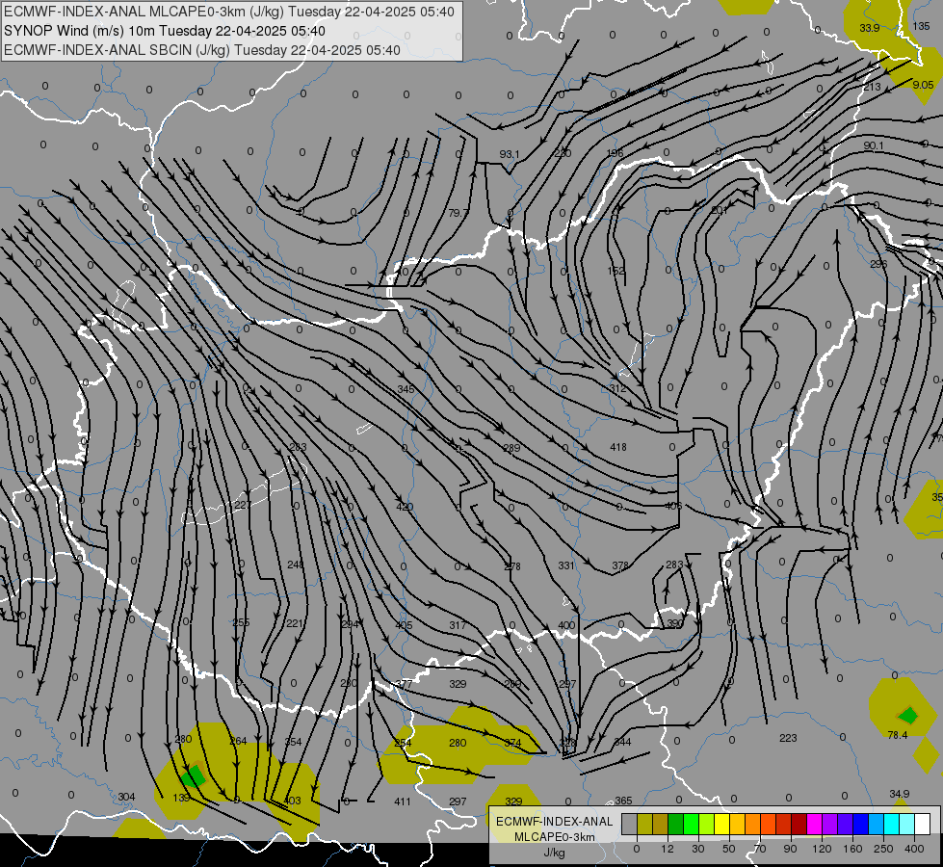Select the map value 152
The width and height of the screenshot is (943, 867).
tap(616, 271)
